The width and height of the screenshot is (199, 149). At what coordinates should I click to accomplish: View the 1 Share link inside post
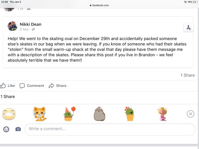point(187,75)
